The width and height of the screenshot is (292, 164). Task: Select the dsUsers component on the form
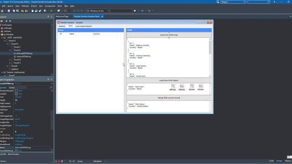[192, 87]
